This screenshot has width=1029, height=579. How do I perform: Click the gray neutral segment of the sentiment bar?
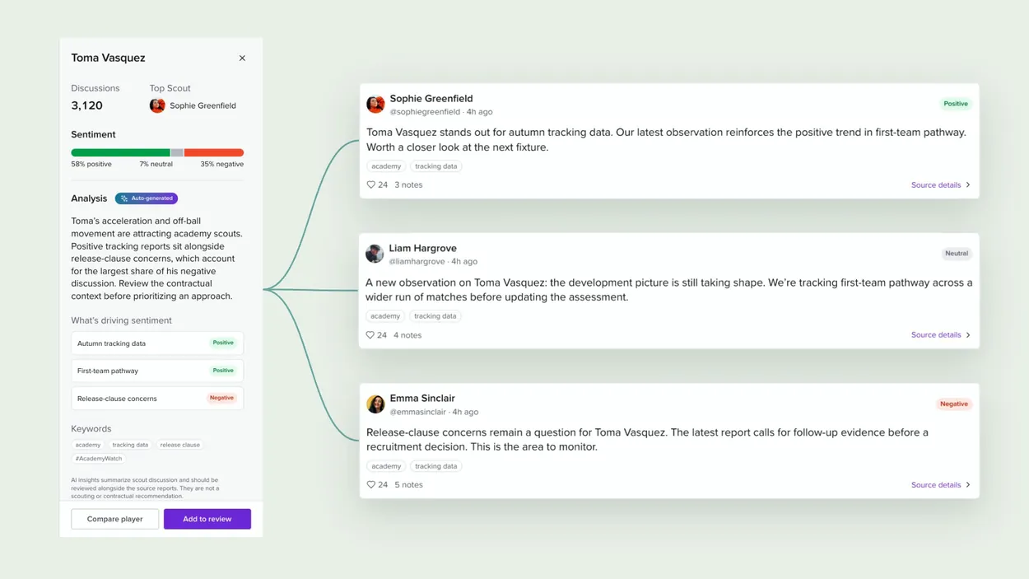coord(177,152)
